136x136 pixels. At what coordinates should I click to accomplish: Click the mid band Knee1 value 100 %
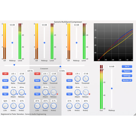[x=45, y=101]
